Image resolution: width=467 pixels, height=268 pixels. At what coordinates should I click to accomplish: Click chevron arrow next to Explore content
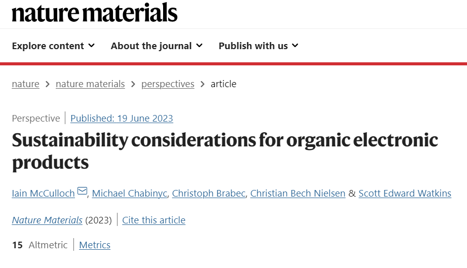pyautogui.click(x=92, y=46)
